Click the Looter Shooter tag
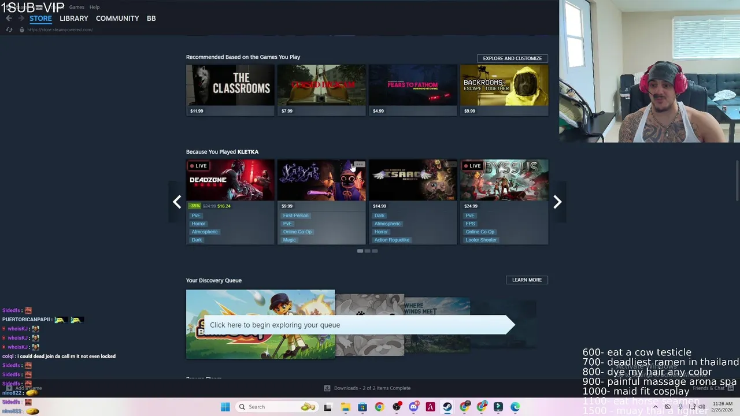740x416 pixels. pyautogui.click(x=481, y=240)
